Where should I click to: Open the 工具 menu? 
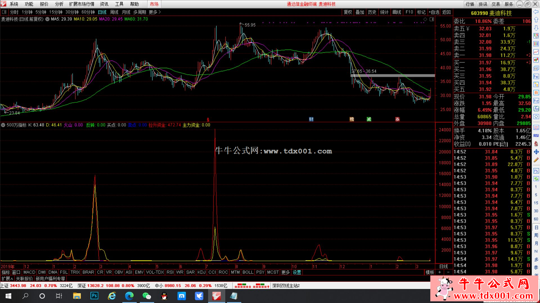(x=119, y=4)
